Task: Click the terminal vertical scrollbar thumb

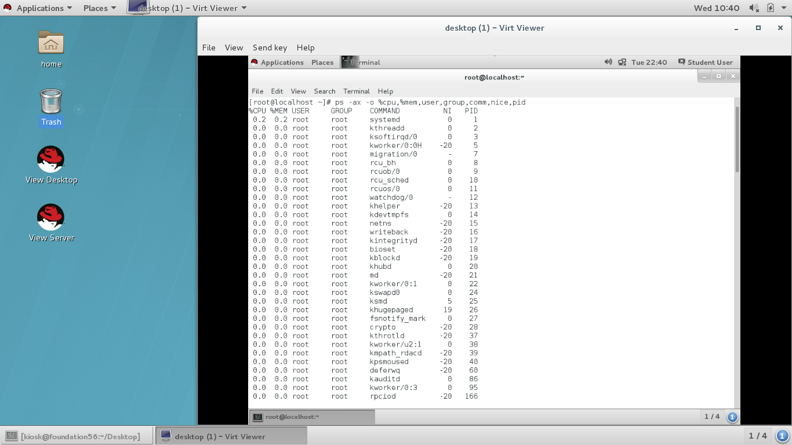Action: point(737,139)
